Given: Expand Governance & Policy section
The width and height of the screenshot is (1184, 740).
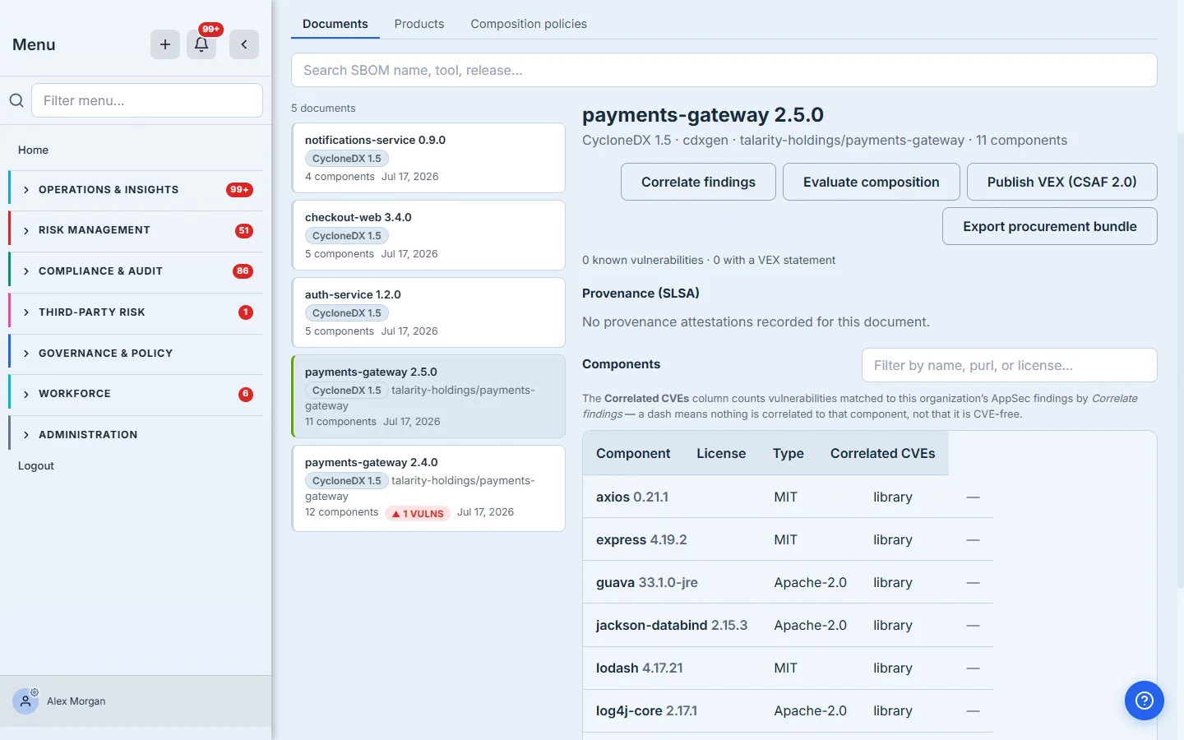Looking at the screenshot, I should coord(136,354).
